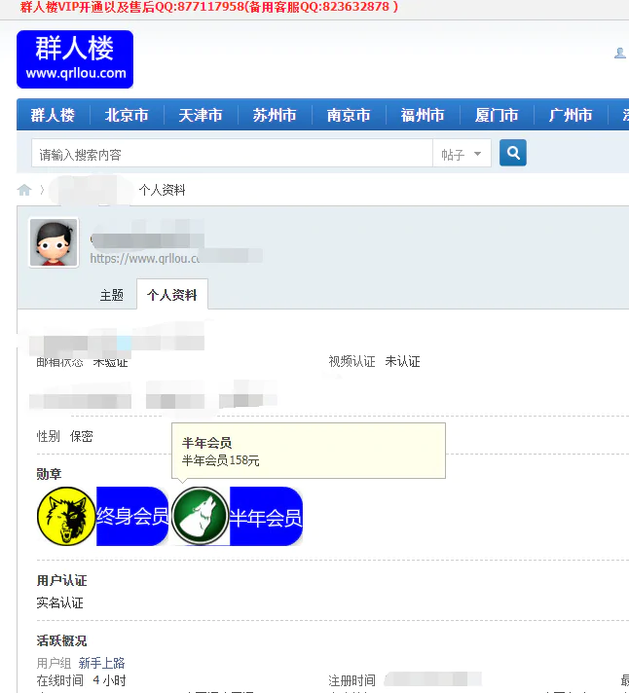629x693 pixels.
Task: Click the bold 半年会员 tooltip title
Action: coord(206,443)
